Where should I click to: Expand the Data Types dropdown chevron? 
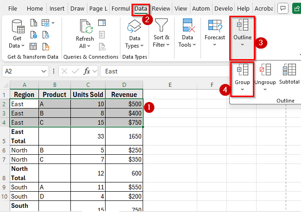coord(142,46)
